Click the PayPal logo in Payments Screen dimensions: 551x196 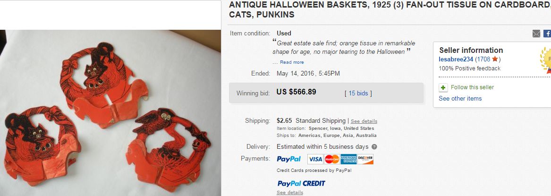pos(289,159)
